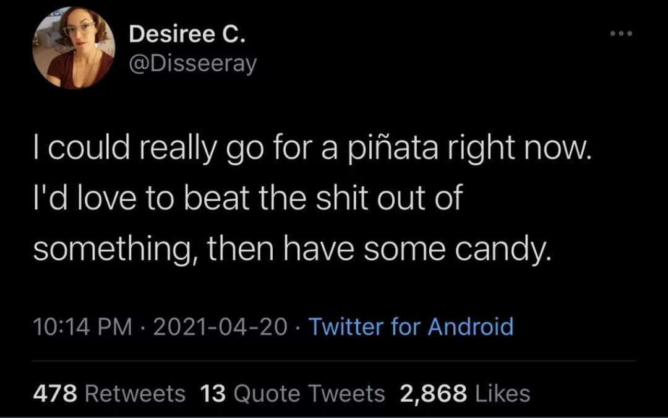Image resolution: width=668 pixels, height=418 pixels.
Task: Click the 13 quote tweet count number
Action: (x=213, y=393)
